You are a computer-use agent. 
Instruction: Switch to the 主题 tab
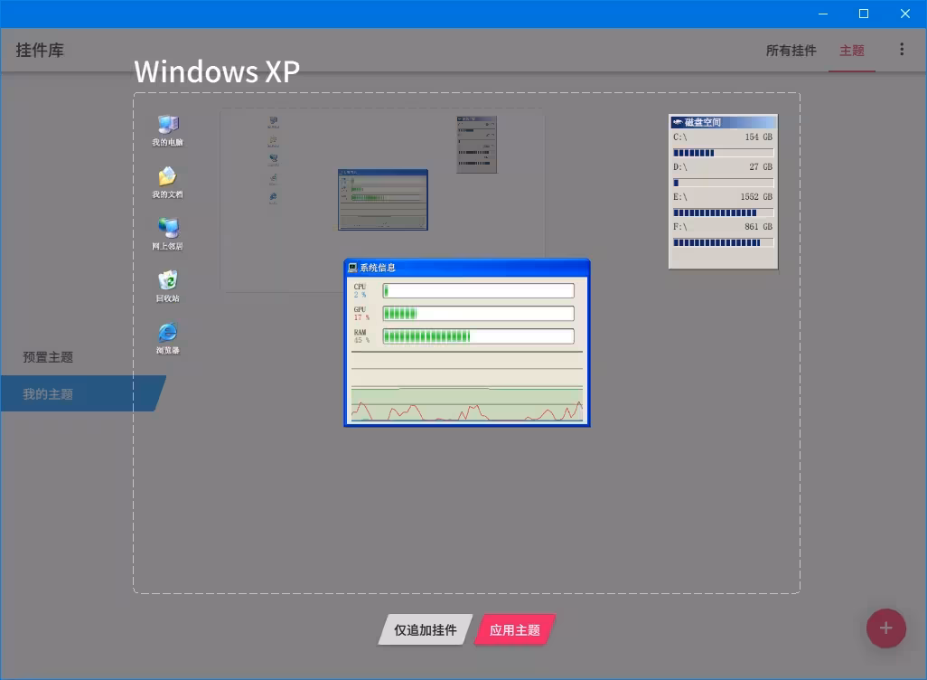852,51
